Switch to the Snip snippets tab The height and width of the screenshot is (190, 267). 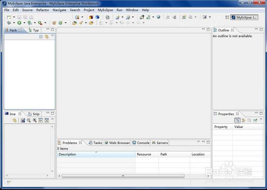coord(34,114)
